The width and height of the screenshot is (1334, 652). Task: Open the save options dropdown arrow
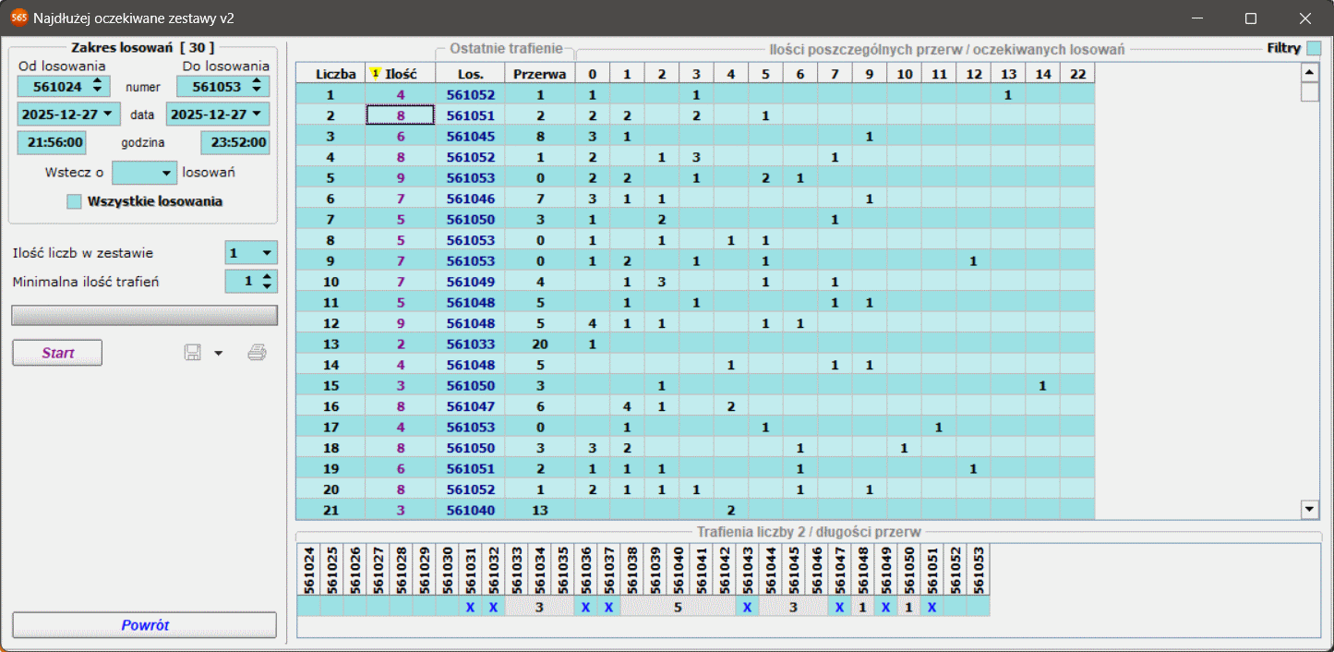point(219,353)
